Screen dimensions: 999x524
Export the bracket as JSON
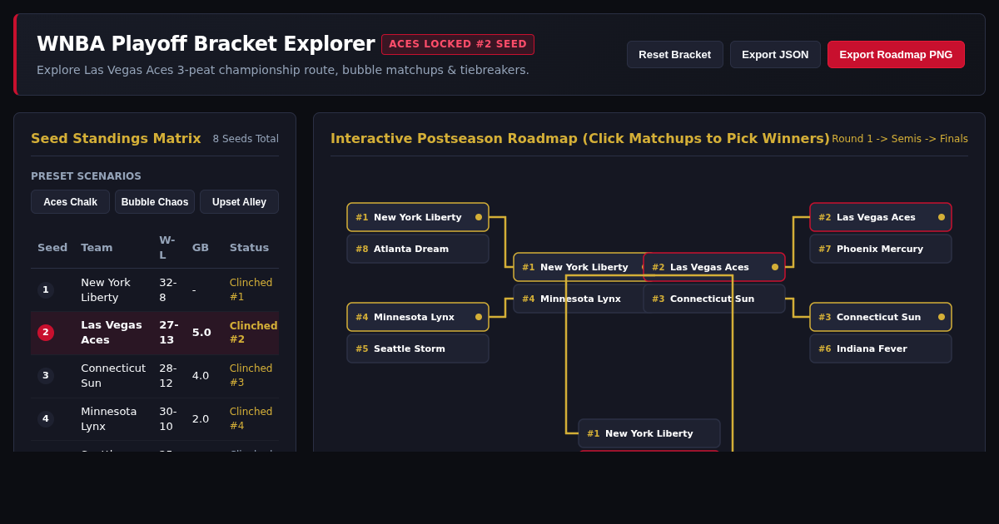775,54
